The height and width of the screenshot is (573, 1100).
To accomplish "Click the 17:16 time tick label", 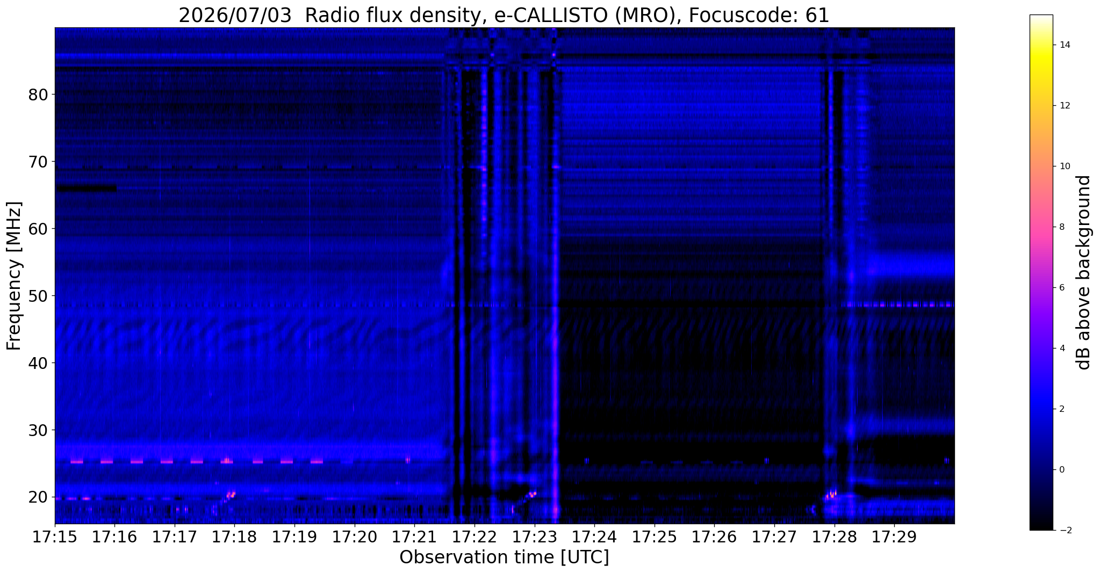I will pyautogui.click(x=114, y=536).
